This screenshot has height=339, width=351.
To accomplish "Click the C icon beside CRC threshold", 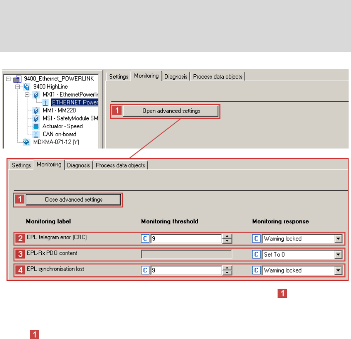I will [x=145, y=238].
